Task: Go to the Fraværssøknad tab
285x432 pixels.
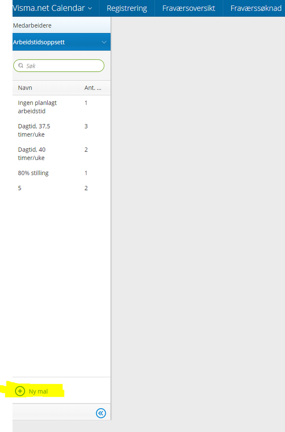Action: [256, 8]
